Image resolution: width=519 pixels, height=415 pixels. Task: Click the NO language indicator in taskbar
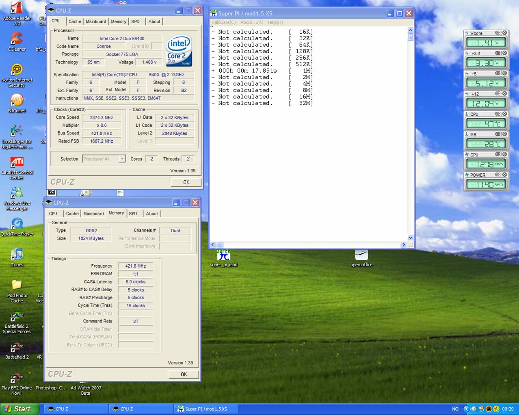[455, 409]
